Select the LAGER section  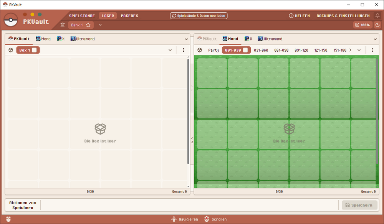pyautogui.click(x=108, y=16)
